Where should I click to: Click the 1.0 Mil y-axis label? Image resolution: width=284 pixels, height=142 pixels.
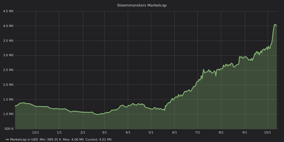click(8, 114)
